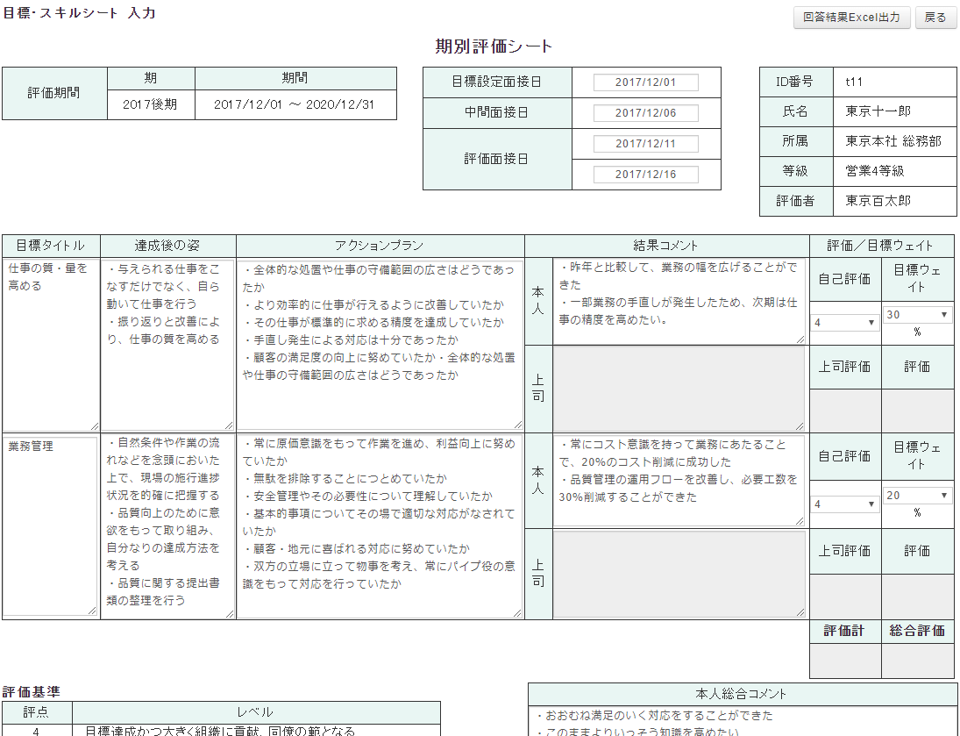Screen dimensions: 960x736
Task: Open 自己評価 dropdown for 業務管理
Action: point(845,504)
